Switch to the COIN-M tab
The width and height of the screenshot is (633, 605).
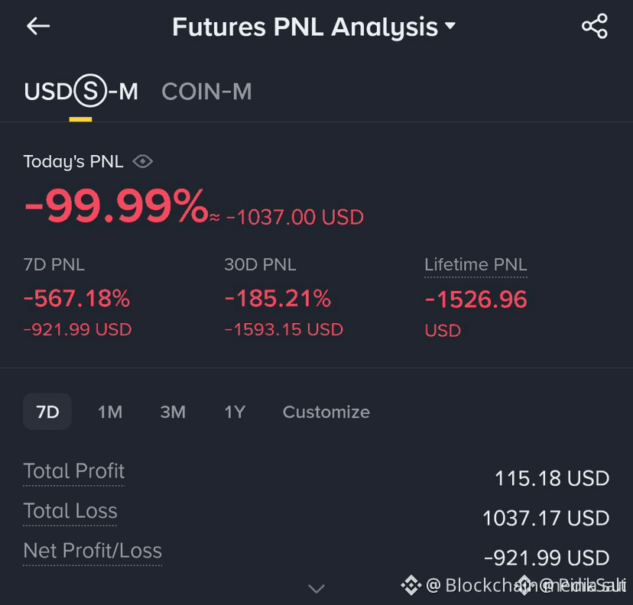click(206, 91)
